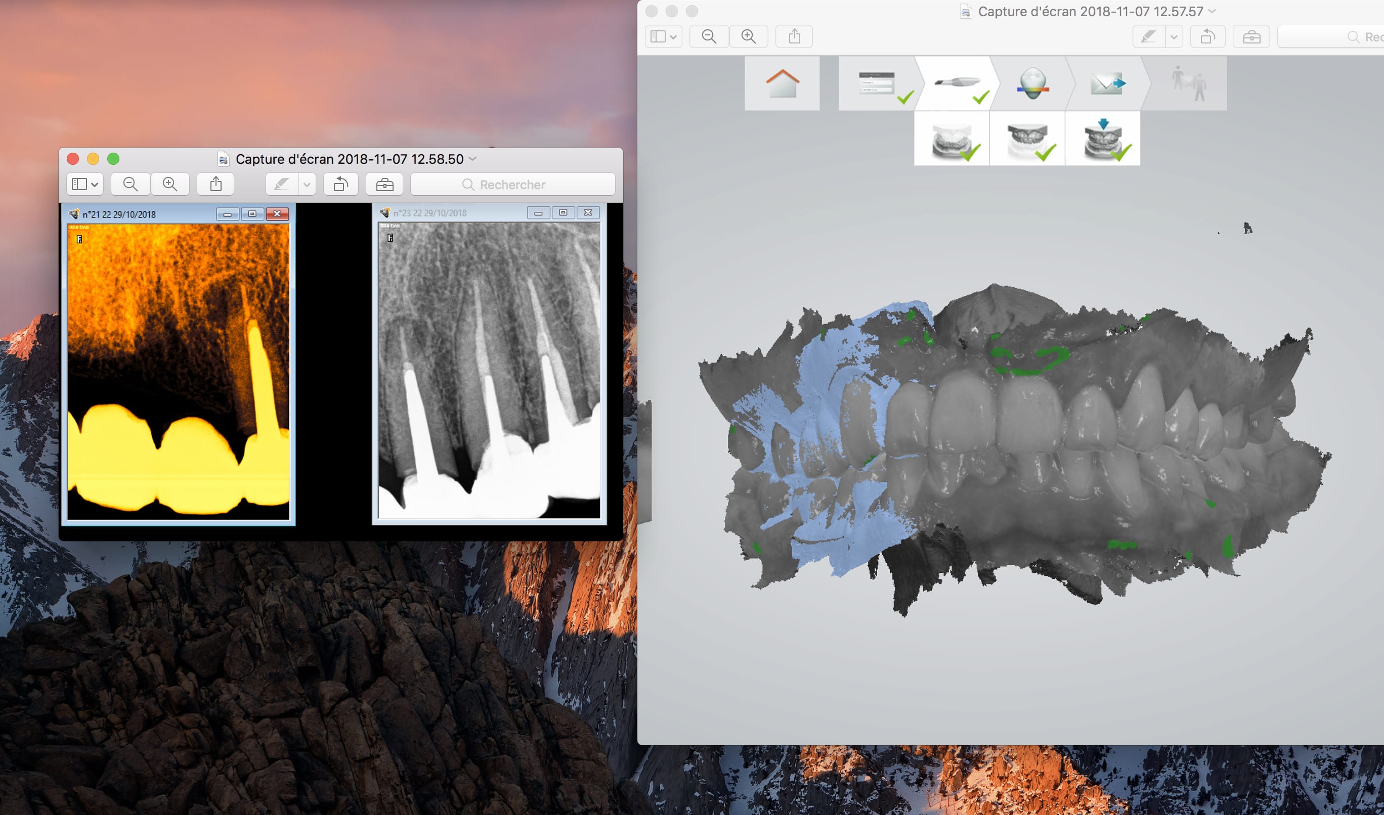Show Markup toolbox in 12.57.57 Preview window

1251,37
